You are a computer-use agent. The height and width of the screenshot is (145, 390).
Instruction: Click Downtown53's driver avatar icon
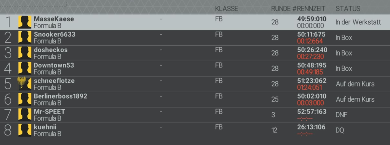(25, 69)
